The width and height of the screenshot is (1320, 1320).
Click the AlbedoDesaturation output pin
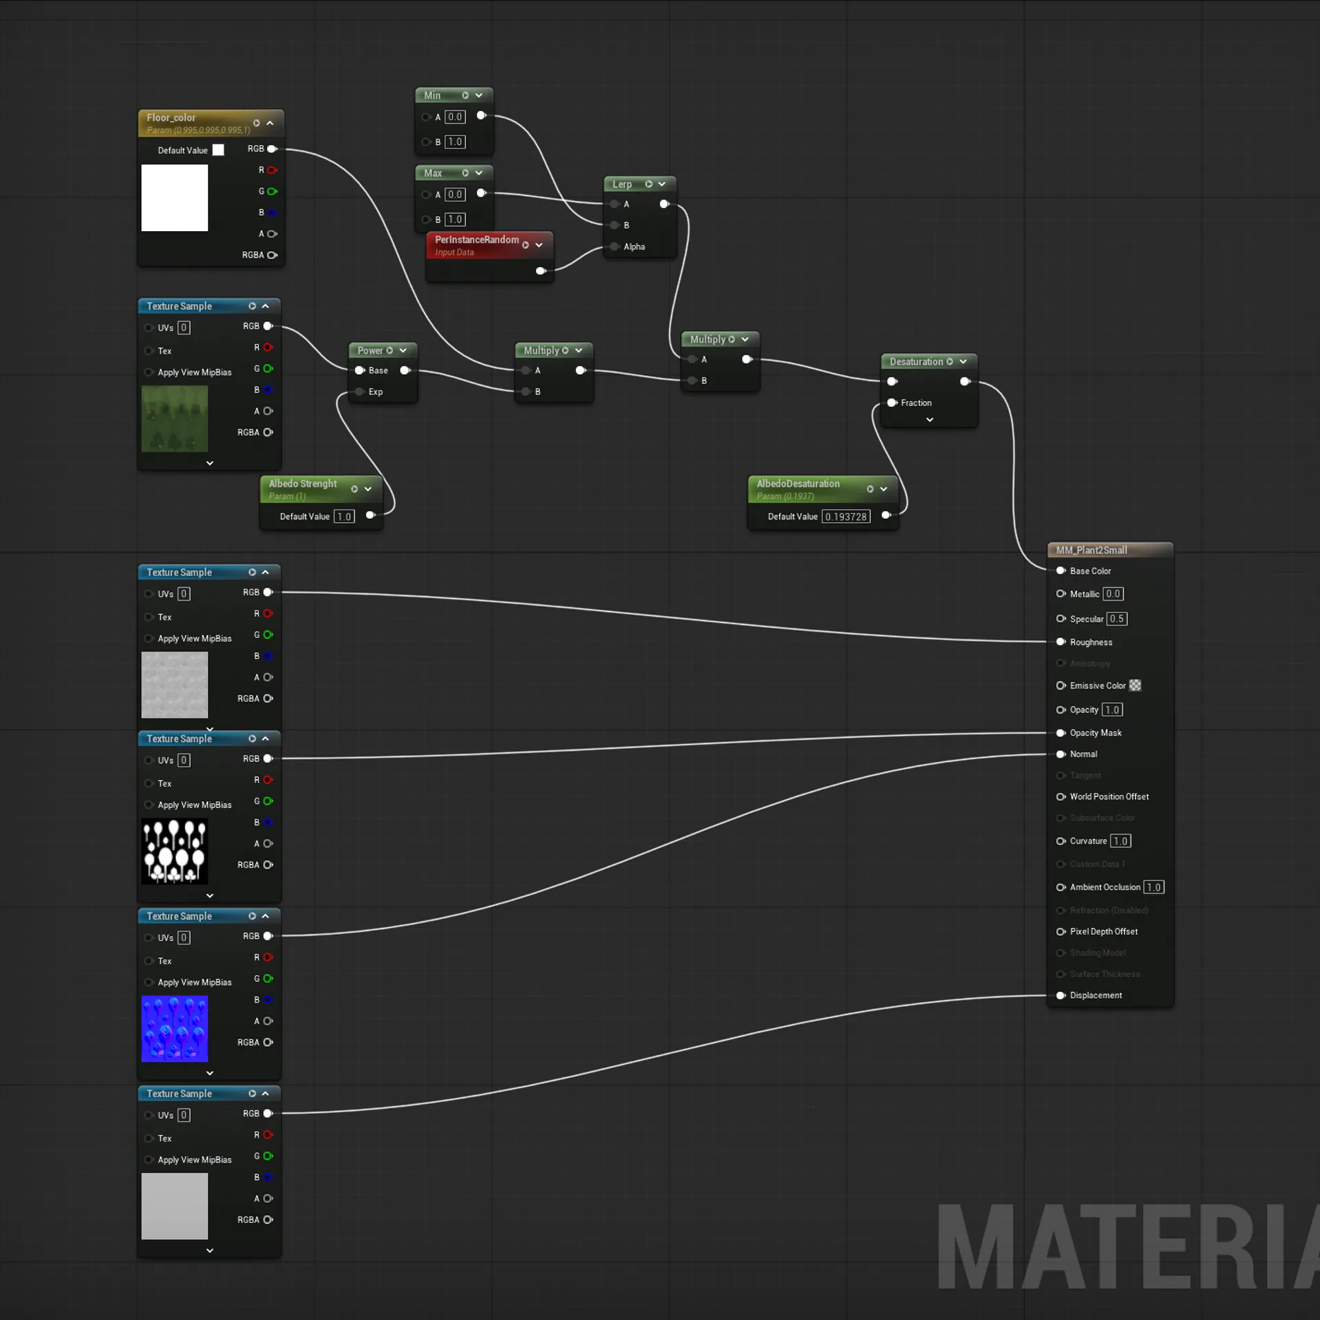(x=886, y=516)
